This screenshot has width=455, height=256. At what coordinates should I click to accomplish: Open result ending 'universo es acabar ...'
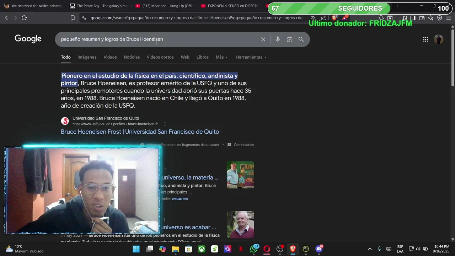(188, 227)
